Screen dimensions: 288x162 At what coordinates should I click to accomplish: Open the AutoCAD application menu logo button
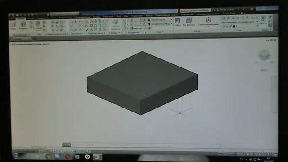click(x=11, y=17)
